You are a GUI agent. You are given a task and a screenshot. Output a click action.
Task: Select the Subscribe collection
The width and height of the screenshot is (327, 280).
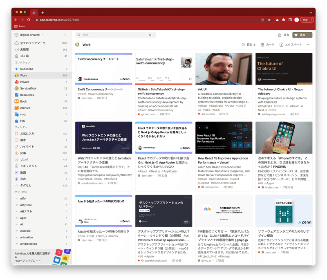coord(42,69)
